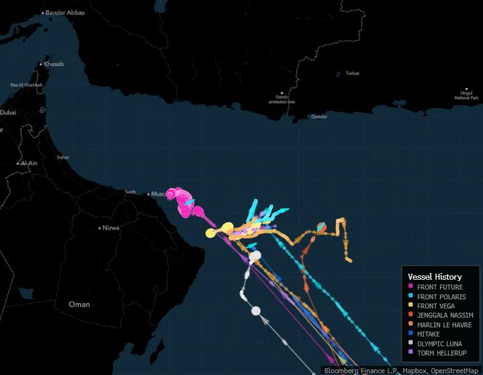Screen dimensions: 483x375
Task: Click the Nizwa city label
Action: click(x=111, y=228)
